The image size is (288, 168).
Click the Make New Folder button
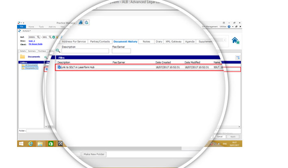pyautogui.click(x=94, y=154)
